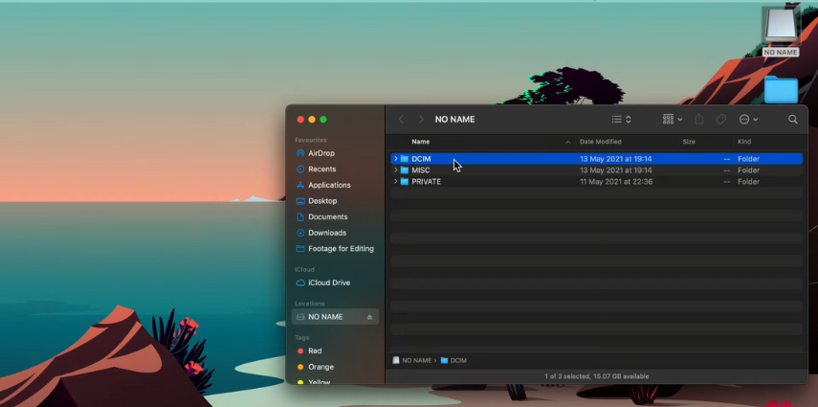Go back with the left arrow
818x407 pixels.
[x=401, y=120]
